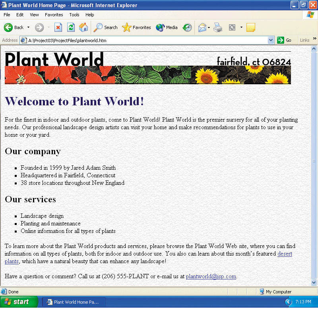The width and height of the screenshot is (318, 318).
Task: Open the Tools menu
Action: [74, 15]
